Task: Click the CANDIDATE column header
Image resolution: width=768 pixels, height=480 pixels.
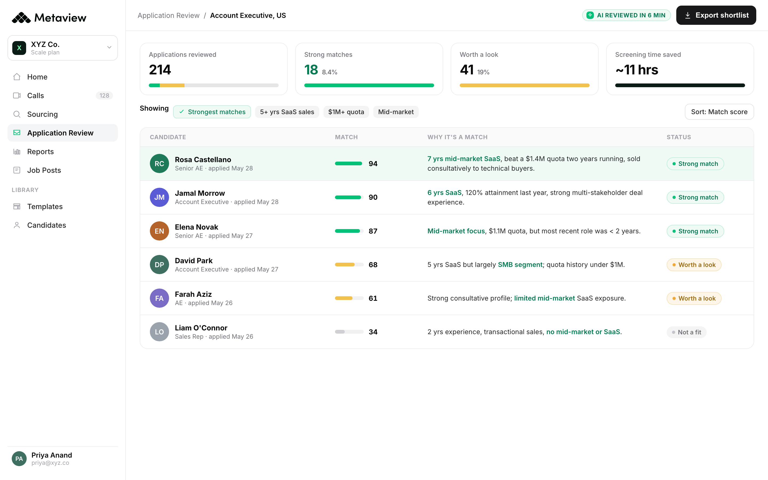Action: click(168, 137)
